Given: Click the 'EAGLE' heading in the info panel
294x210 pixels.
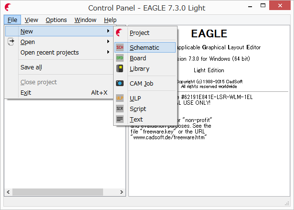Looking at the screenshot, I should (209, 33).
